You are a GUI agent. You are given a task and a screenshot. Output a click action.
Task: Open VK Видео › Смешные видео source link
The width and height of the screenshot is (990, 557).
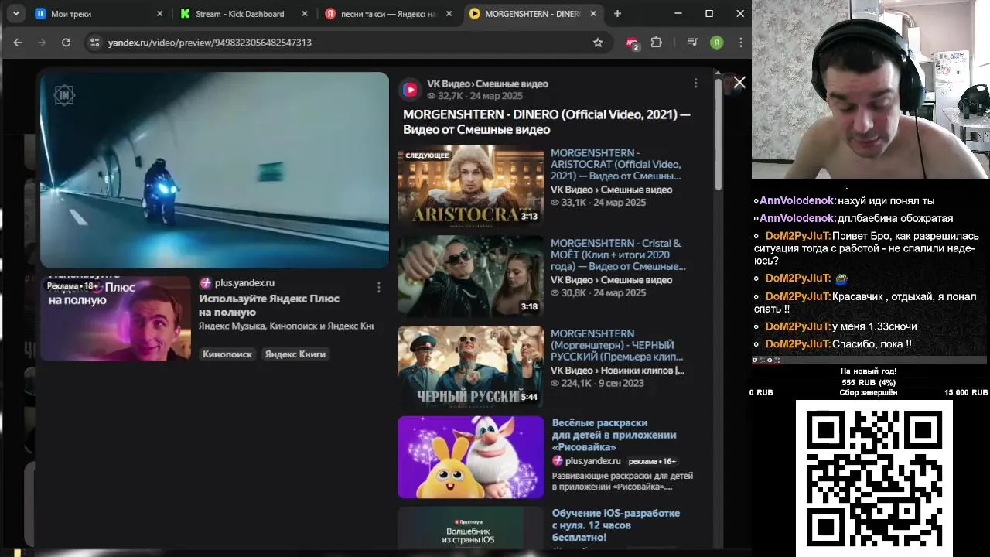click(x=487, y=84)
